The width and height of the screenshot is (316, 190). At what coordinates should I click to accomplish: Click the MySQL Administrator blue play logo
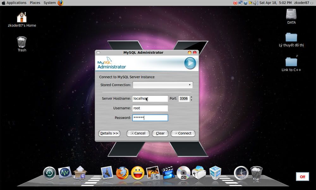[x=190, y=63]
